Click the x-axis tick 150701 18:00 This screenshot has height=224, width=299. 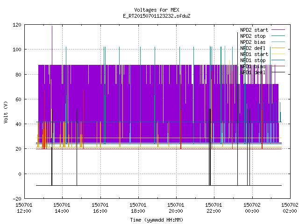(x=138, y=208)
